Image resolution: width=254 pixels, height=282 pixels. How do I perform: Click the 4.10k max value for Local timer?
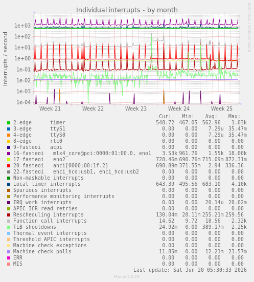tap(239, 184)
